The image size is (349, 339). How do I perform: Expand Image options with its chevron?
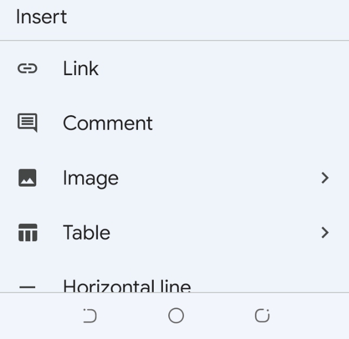(x=325, y=178)
